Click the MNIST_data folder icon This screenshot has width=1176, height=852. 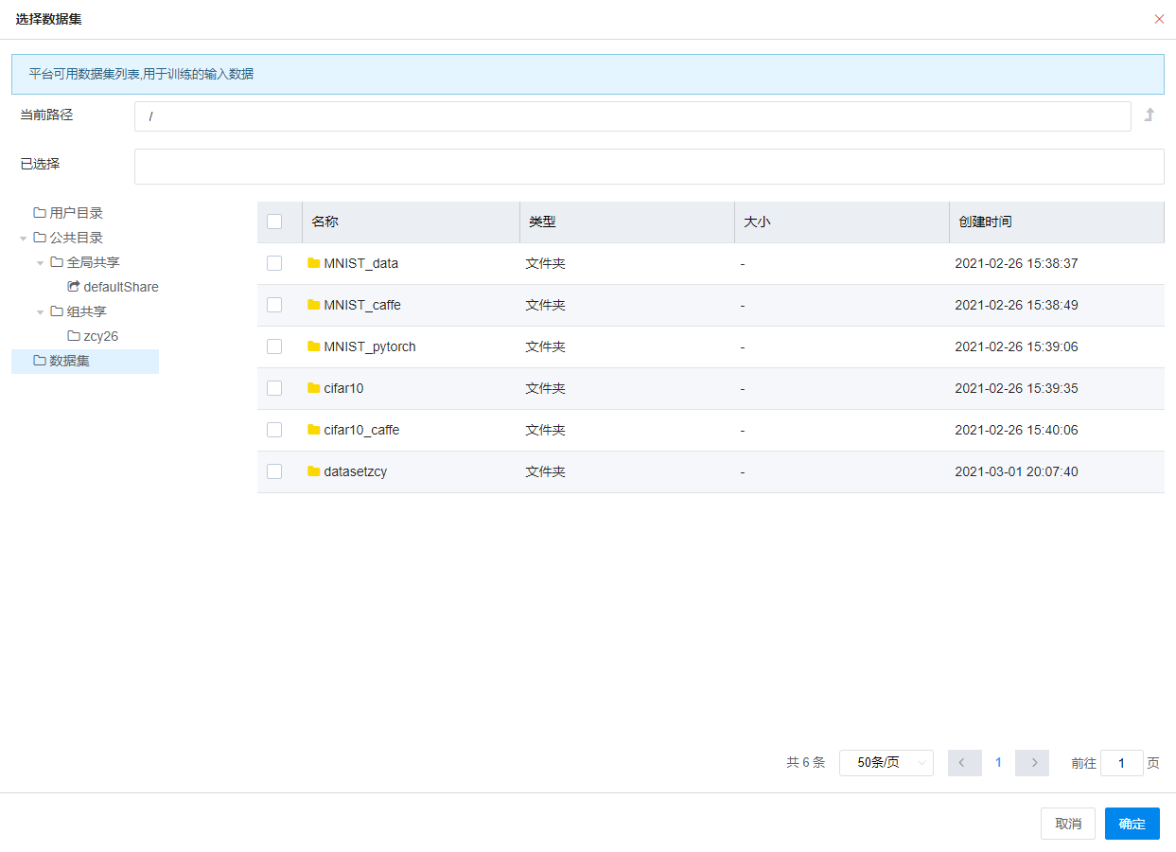[x=314, y=263]
